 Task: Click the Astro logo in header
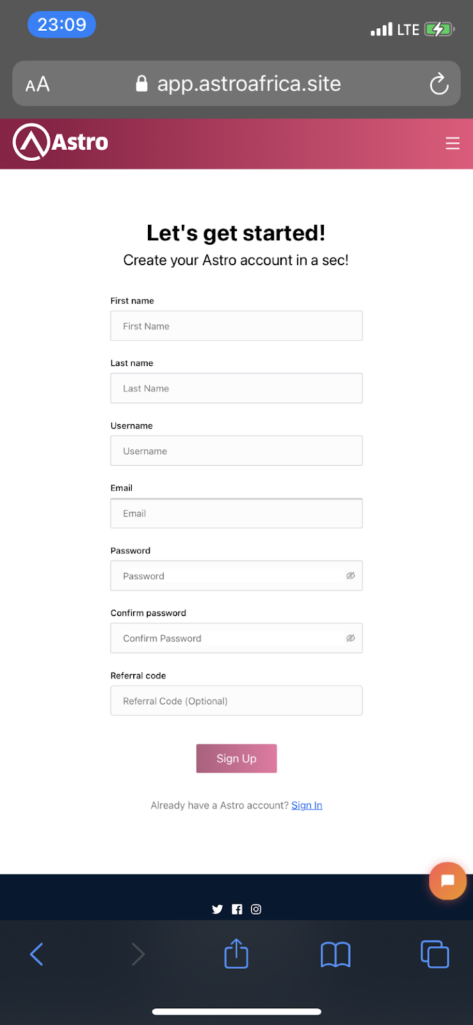point(61,142)
